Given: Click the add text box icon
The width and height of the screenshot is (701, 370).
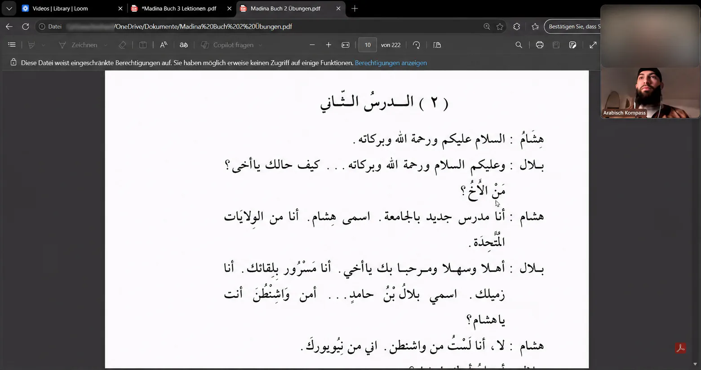Looking at the screenshot, I should click(x=143, y=45).
